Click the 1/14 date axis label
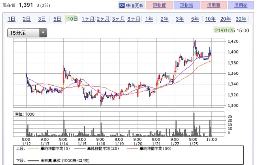The height and width of the screenshot is (165, 257). tap(63, 144)
